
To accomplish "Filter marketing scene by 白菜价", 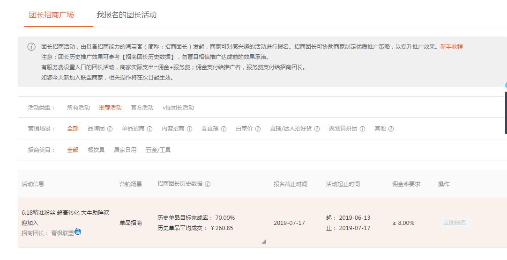I will [245, 129].
